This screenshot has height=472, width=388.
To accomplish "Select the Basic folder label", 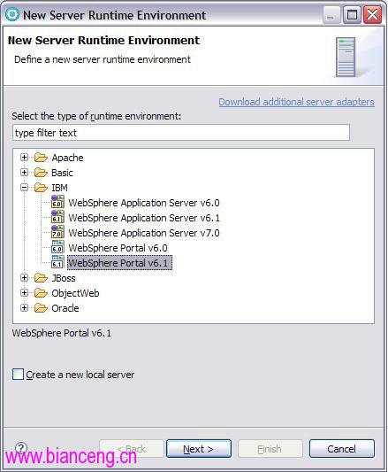I will [62, 173].
